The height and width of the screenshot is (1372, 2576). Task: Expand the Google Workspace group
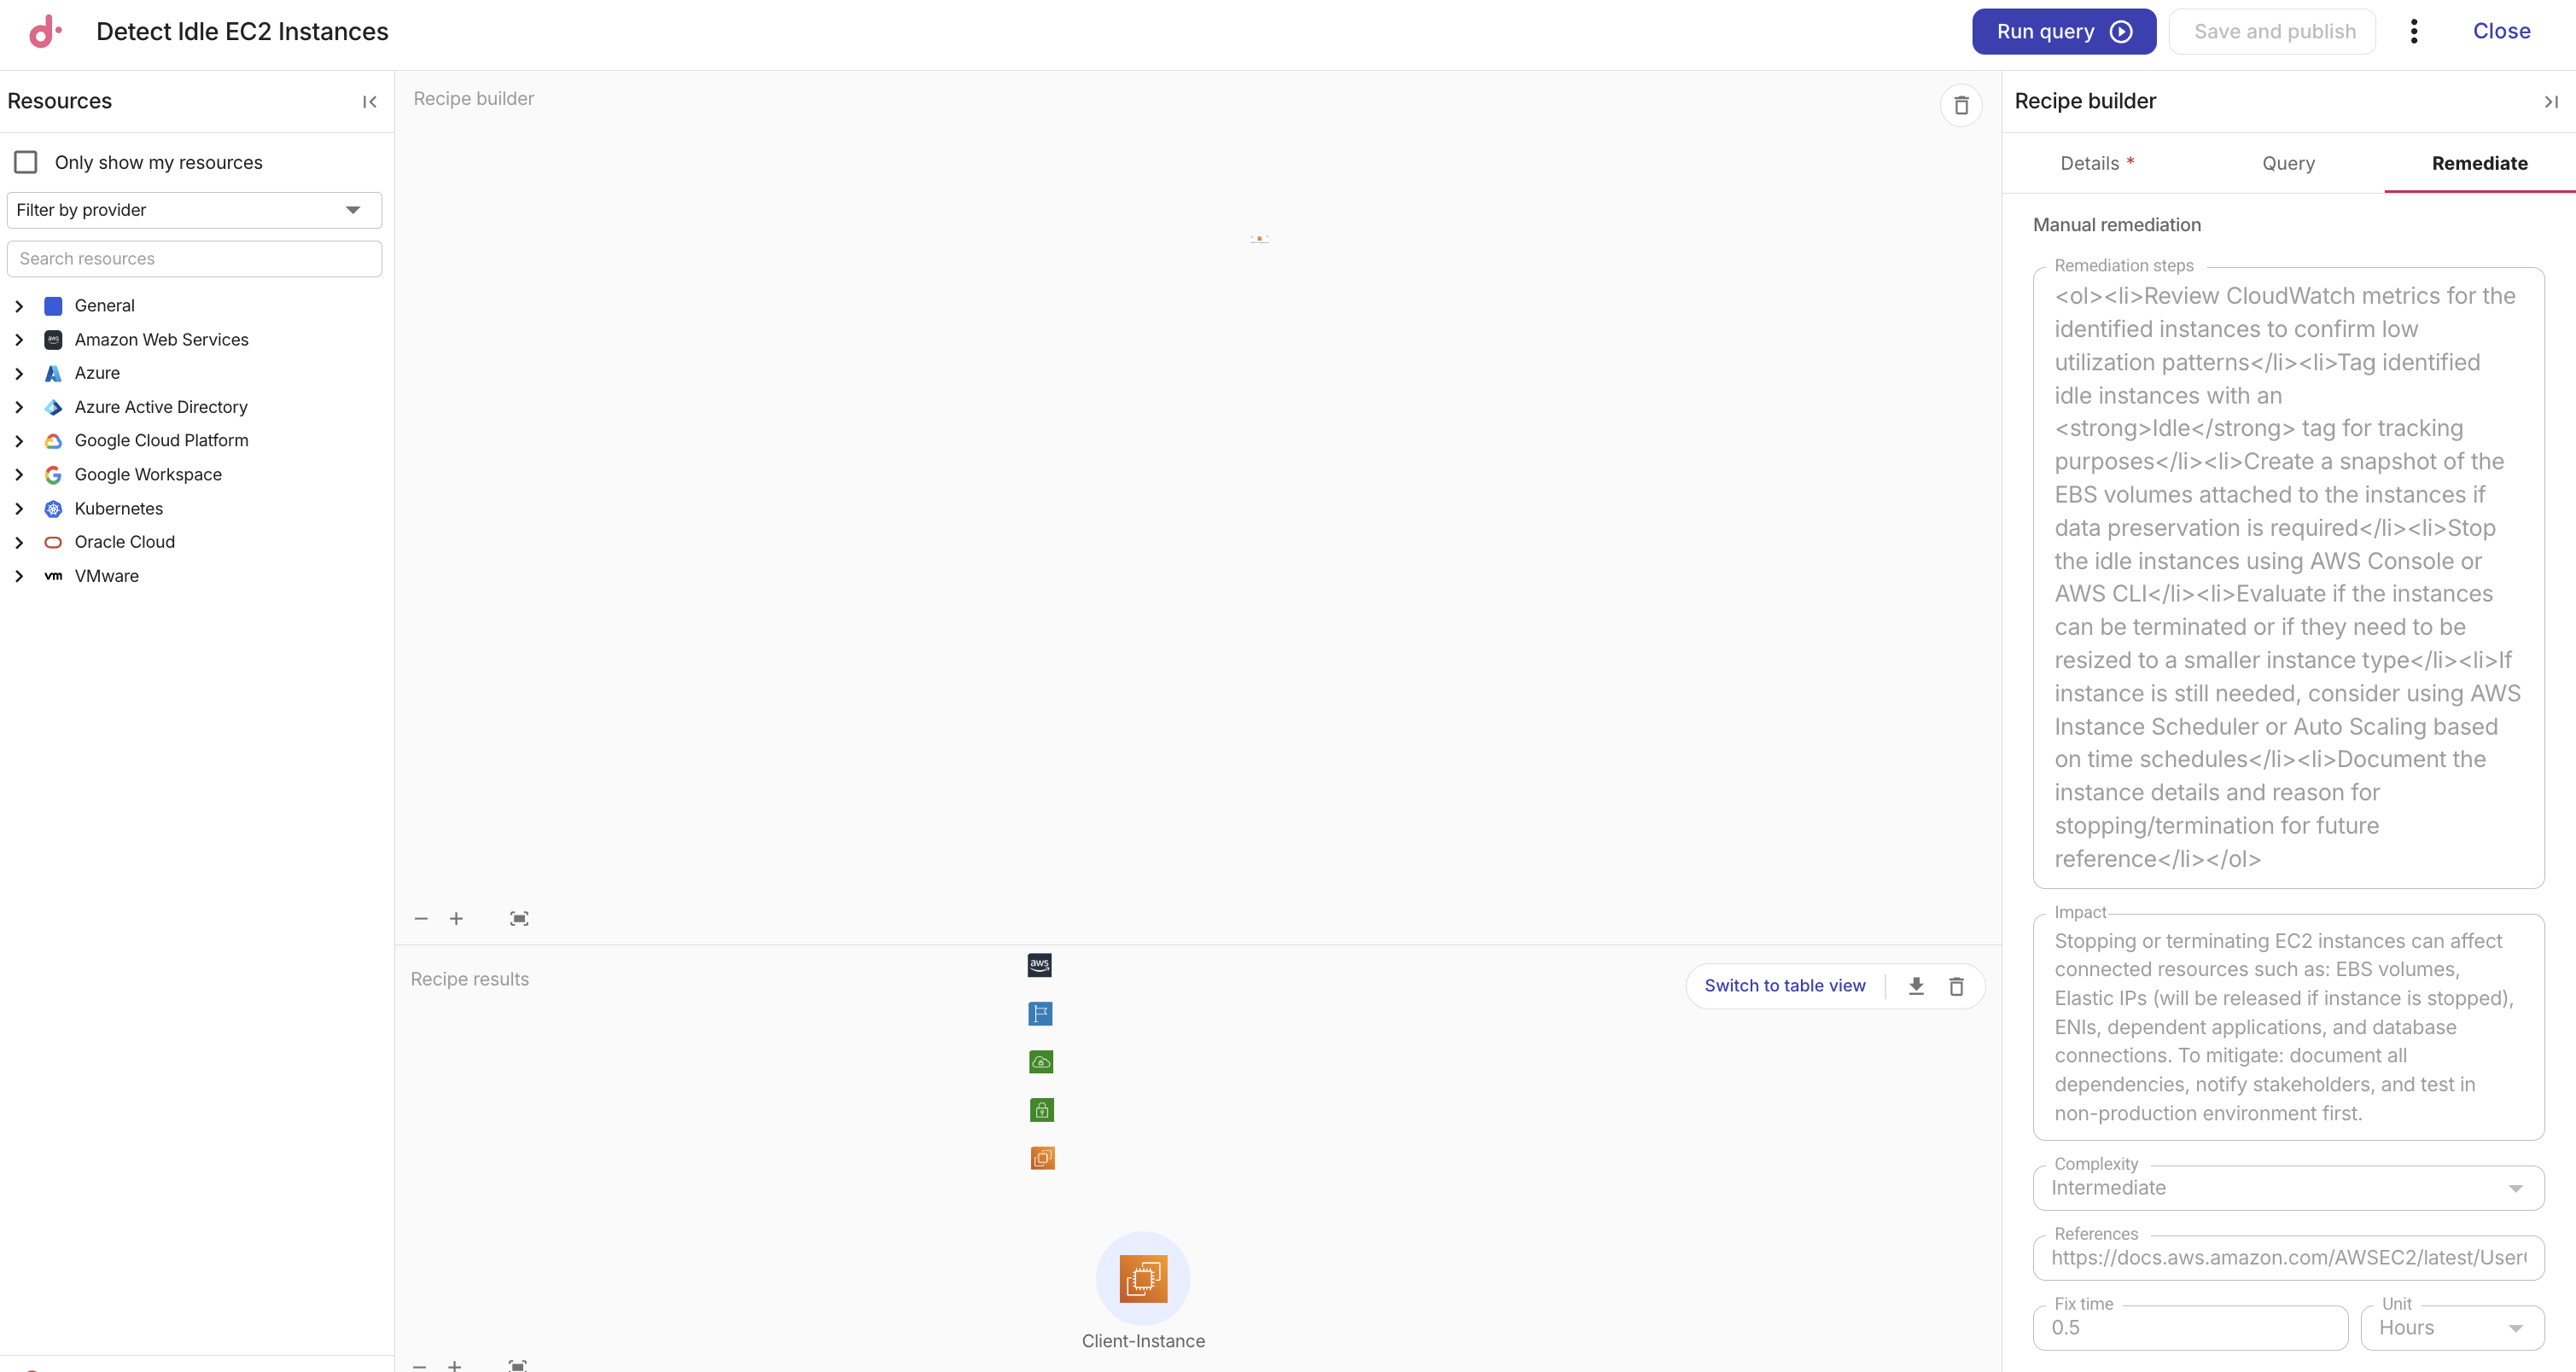click(x=19, y=474)
